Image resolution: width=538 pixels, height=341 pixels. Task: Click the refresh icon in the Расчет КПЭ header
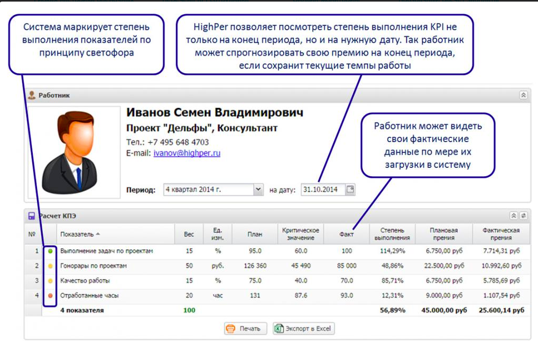point(523,215)
